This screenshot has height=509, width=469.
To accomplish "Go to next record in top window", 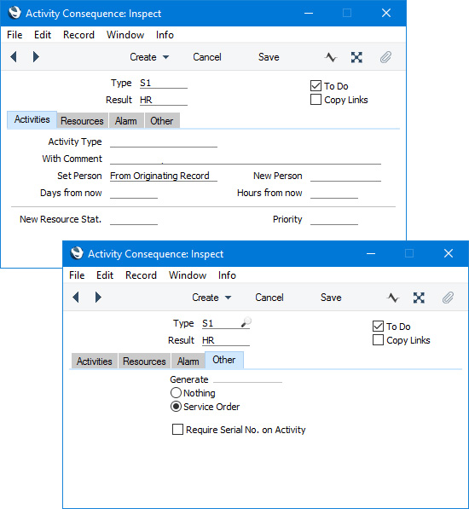I will [36, 57].
